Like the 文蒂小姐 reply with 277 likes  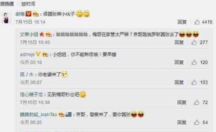(x=194, y=42)
